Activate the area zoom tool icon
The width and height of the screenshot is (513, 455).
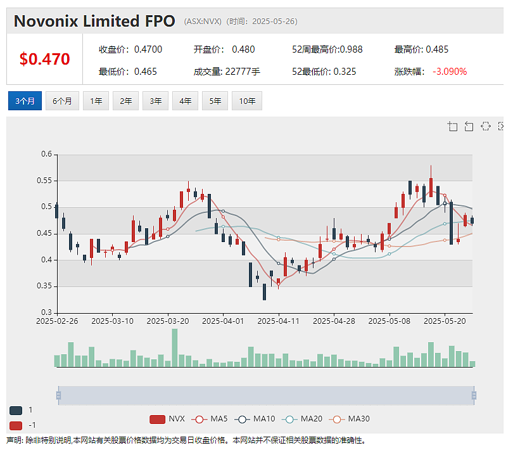(452, 126)
